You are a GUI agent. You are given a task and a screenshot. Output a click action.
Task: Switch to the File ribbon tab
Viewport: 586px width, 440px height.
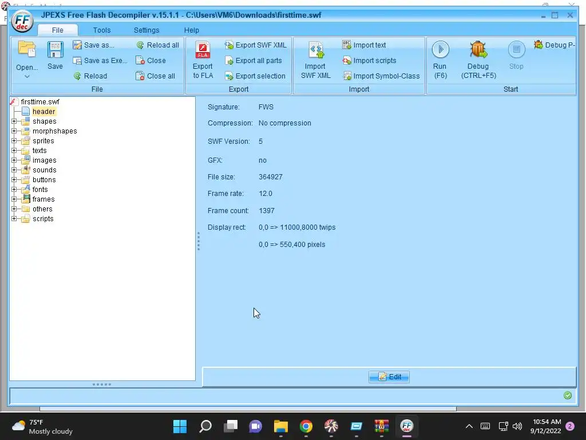click(58, 30)
